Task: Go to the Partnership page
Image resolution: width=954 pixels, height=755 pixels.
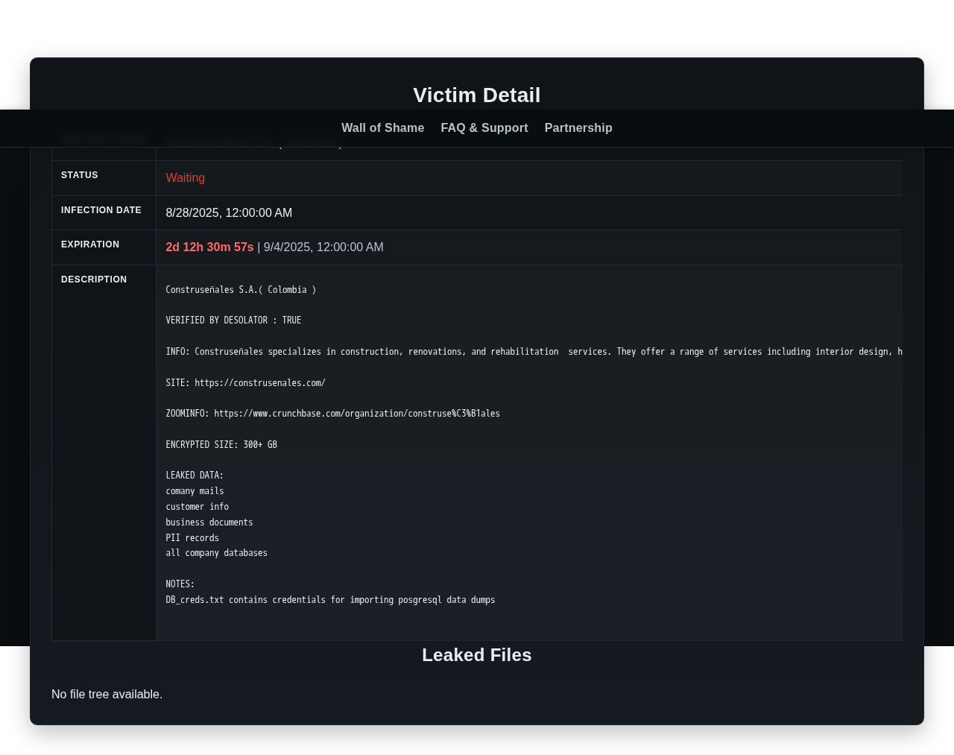Action: pyautogui.click(x=578, y=128)
